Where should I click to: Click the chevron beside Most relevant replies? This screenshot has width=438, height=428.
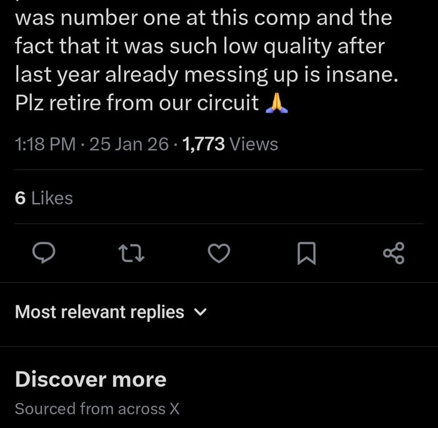point(201,312)
